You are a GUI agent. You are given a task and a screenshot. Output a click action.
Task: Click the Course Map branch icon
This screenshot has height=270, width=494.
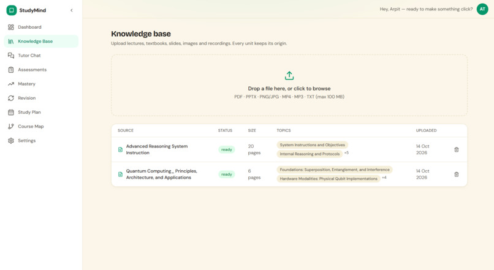tap(11, 126)
